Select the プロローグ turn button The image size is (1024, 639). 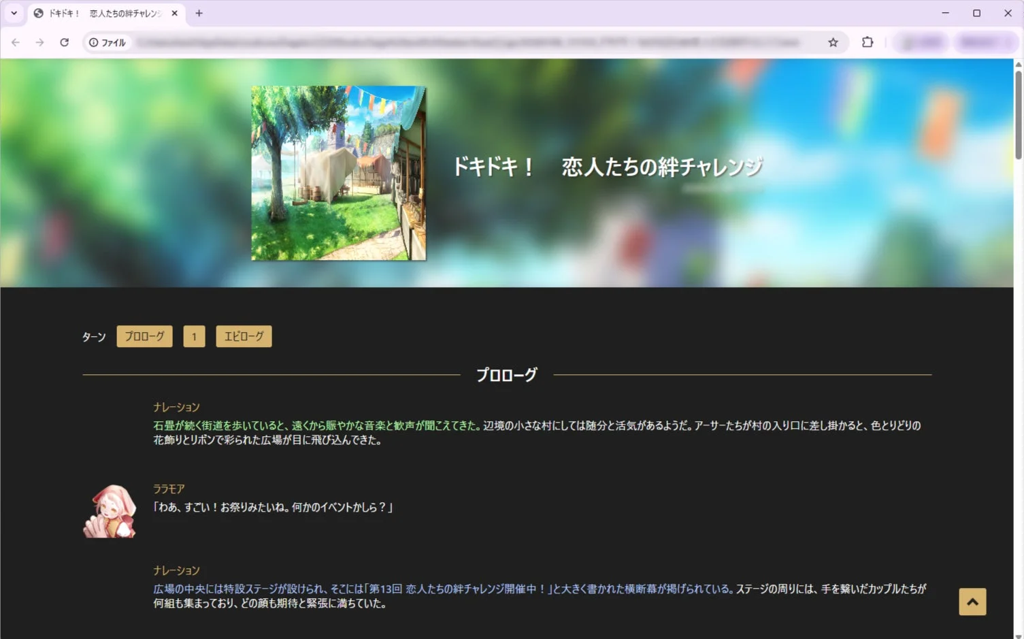click(144, 336)
